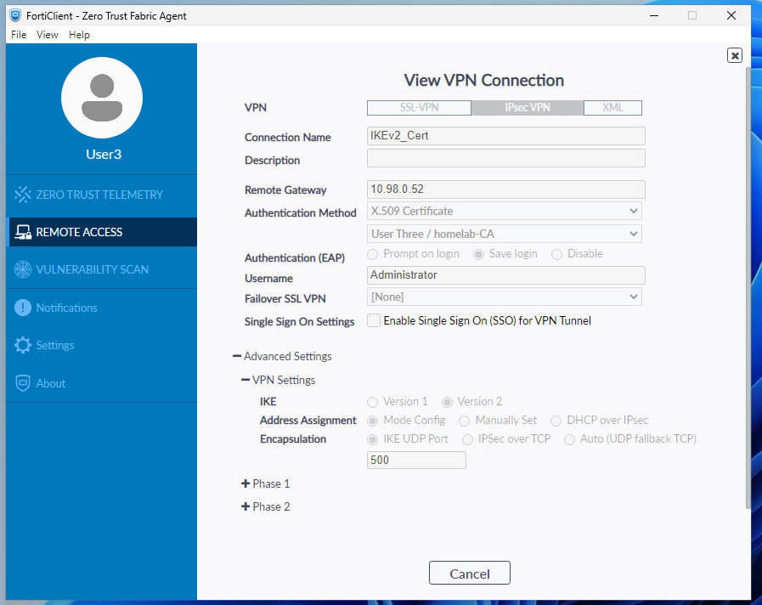Open the Help menu
Viewport: 762px width, 605px height.
[x=79, y=35]
